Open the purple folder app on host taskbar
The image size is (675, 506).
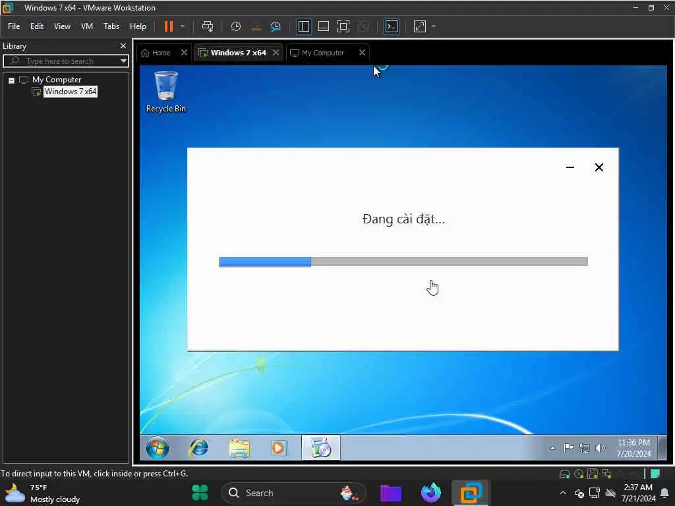coord(391,493)
